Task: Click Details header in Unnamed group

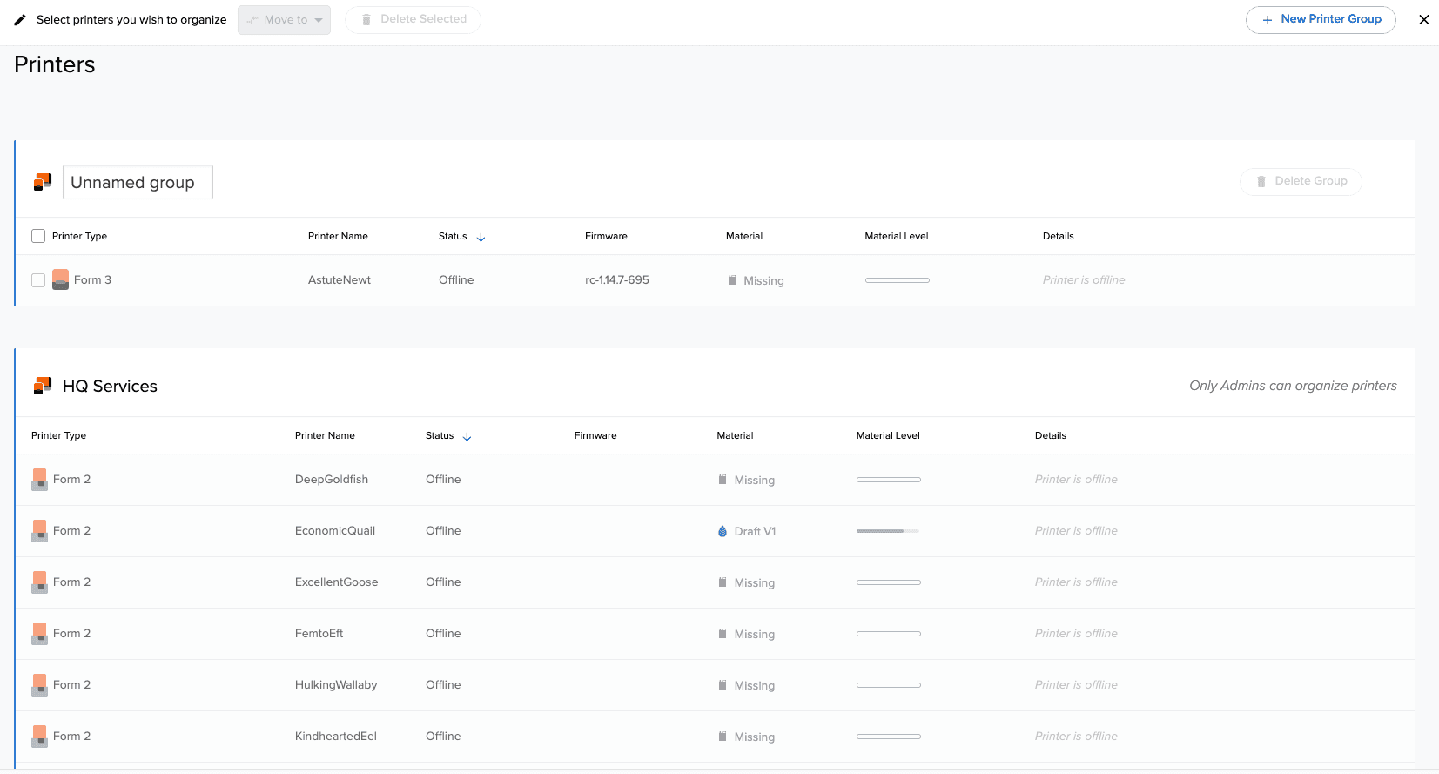Action: click(1059, 236)
